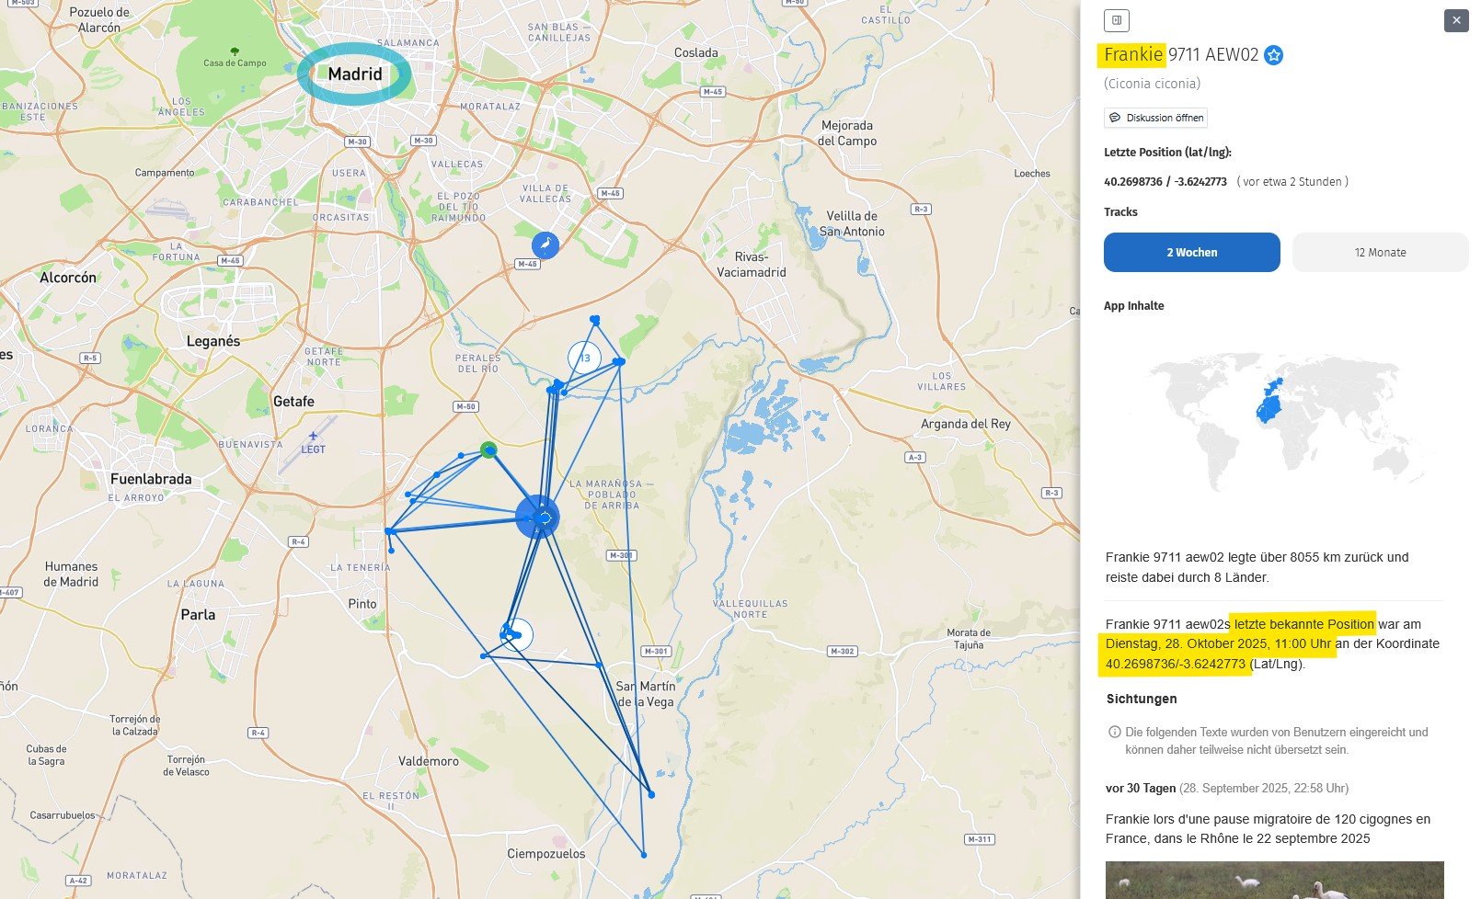Click the highlighted Frankie name heading
1481x899 pixels.
tap(1133, 55)
